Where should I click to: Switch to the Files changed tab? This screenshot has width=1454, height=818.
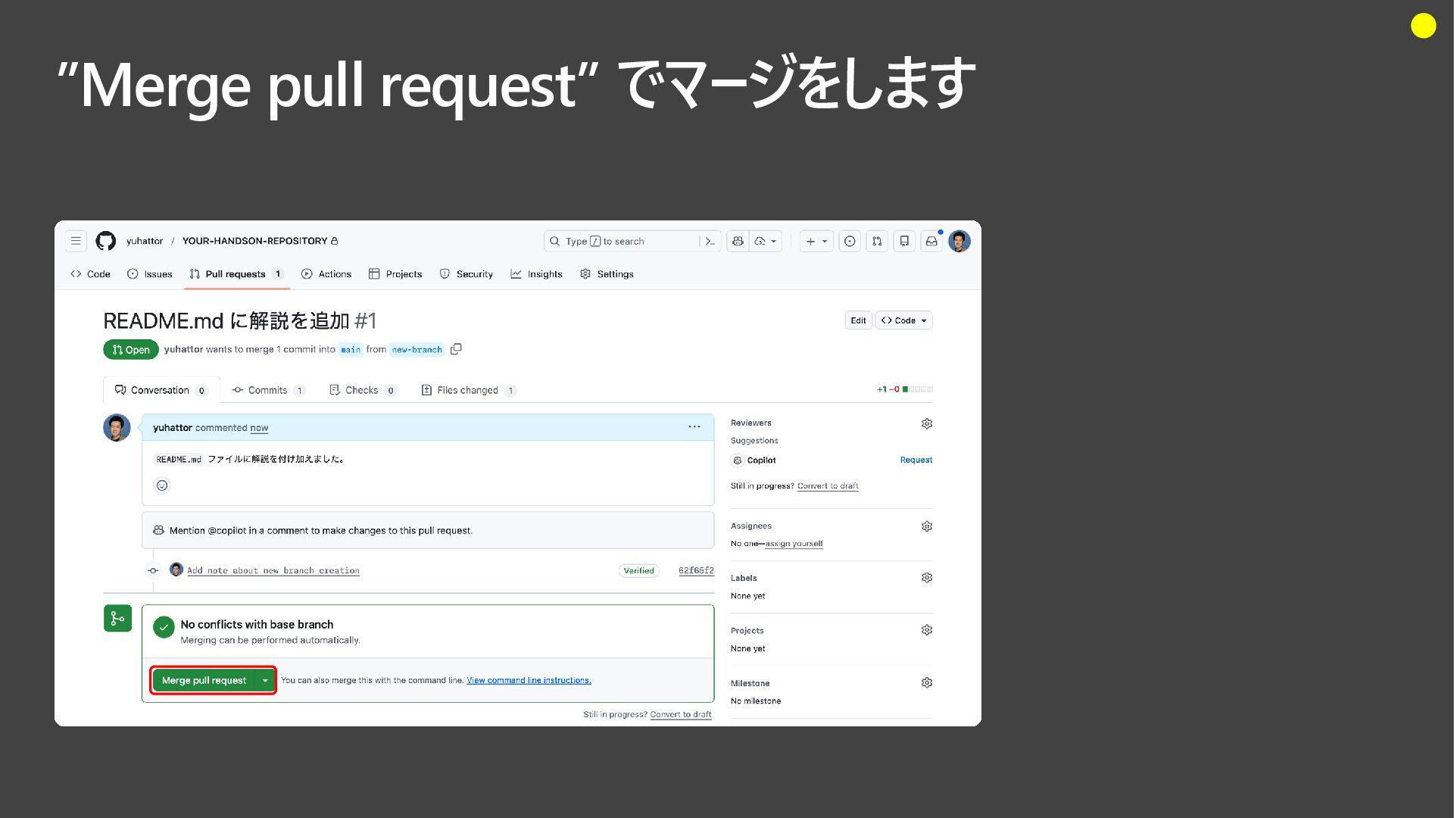467,390
